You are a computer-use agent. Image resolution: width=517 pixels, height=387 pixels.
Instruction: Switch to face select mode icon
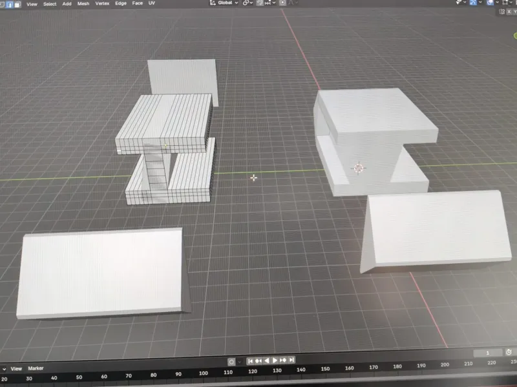17,5
